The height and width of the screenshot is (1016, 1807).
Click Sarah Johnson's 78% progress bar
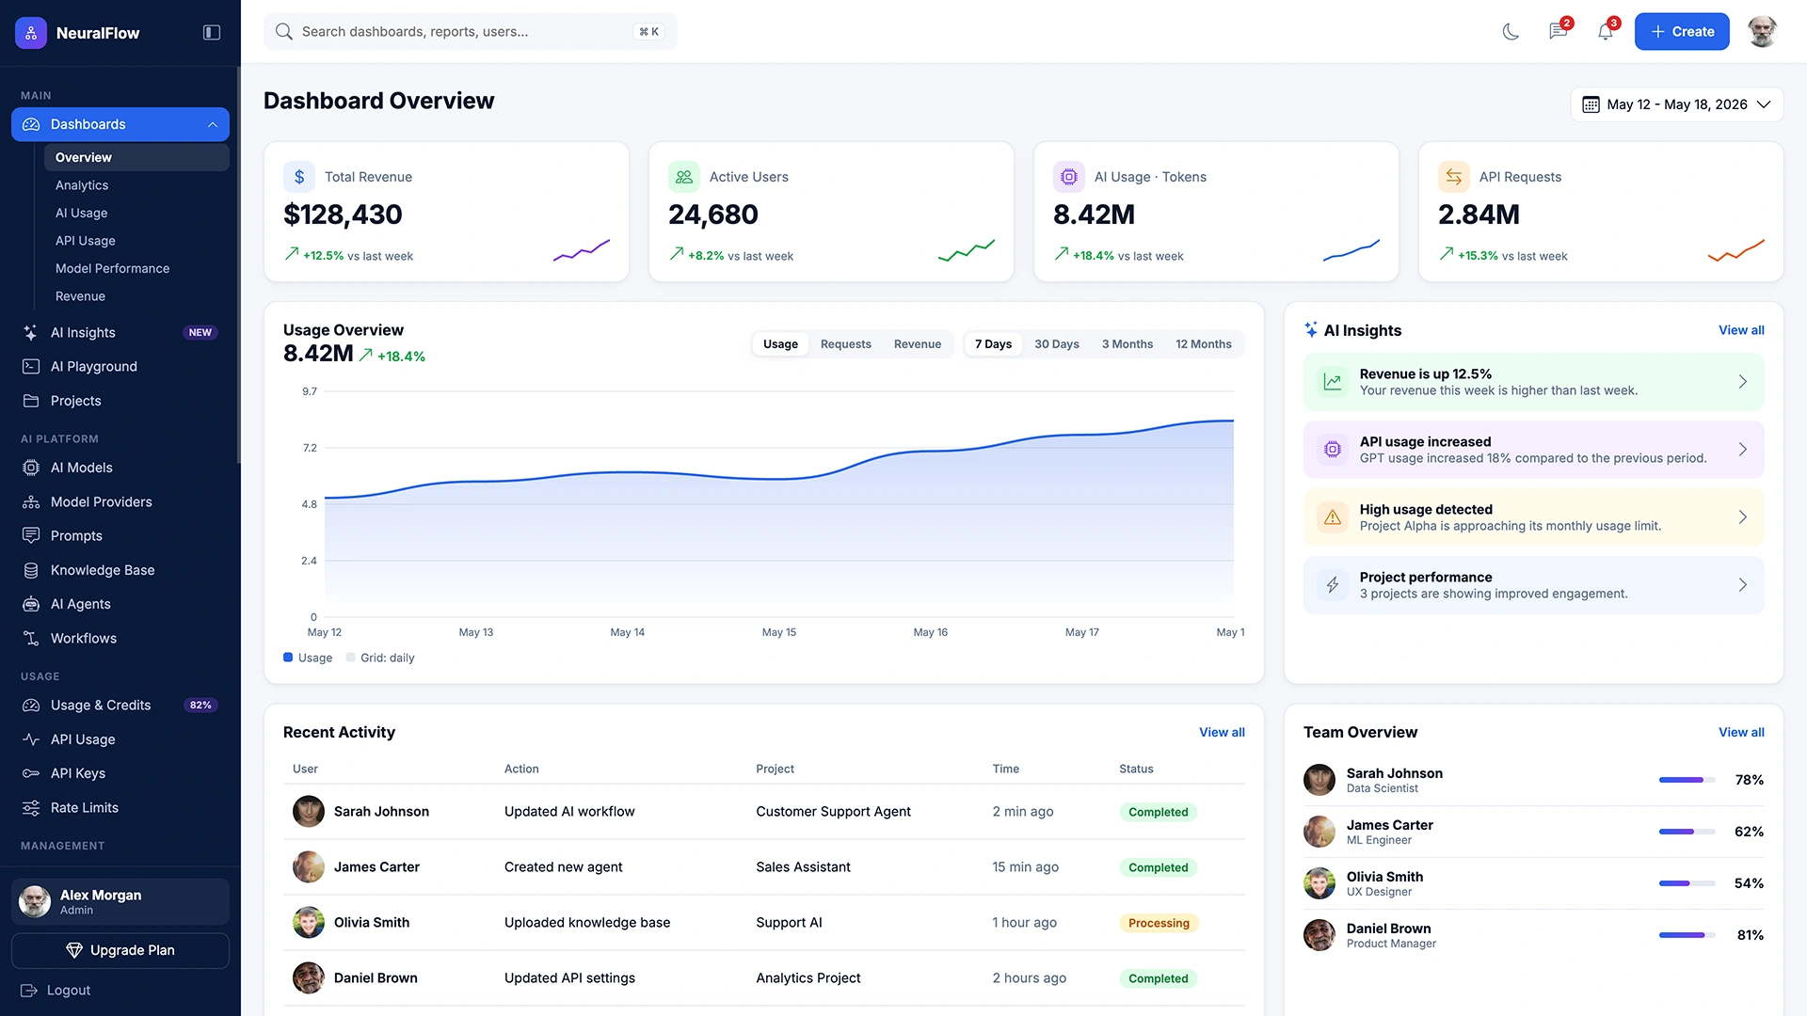coord(1687,780)
